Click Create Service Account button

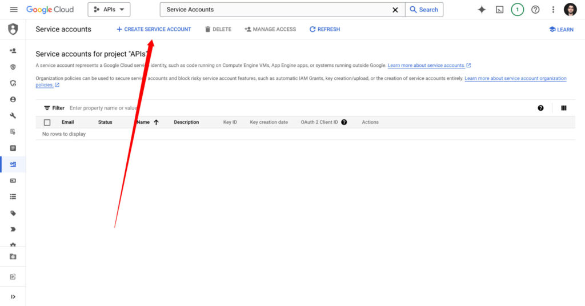click(154, 29)
